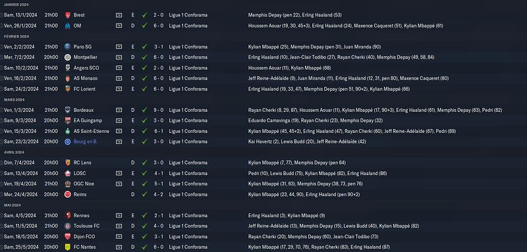This screenshot has height=252, width=527.
Task: Click the venue letter E in the Rennes row
Action: click(133, 215)
